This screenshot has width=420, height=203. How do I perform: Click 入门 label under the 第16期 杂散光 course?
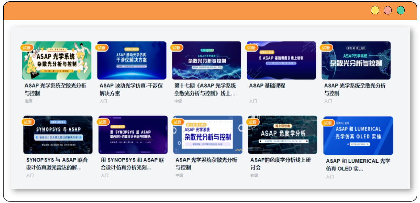tap(328, 101)
